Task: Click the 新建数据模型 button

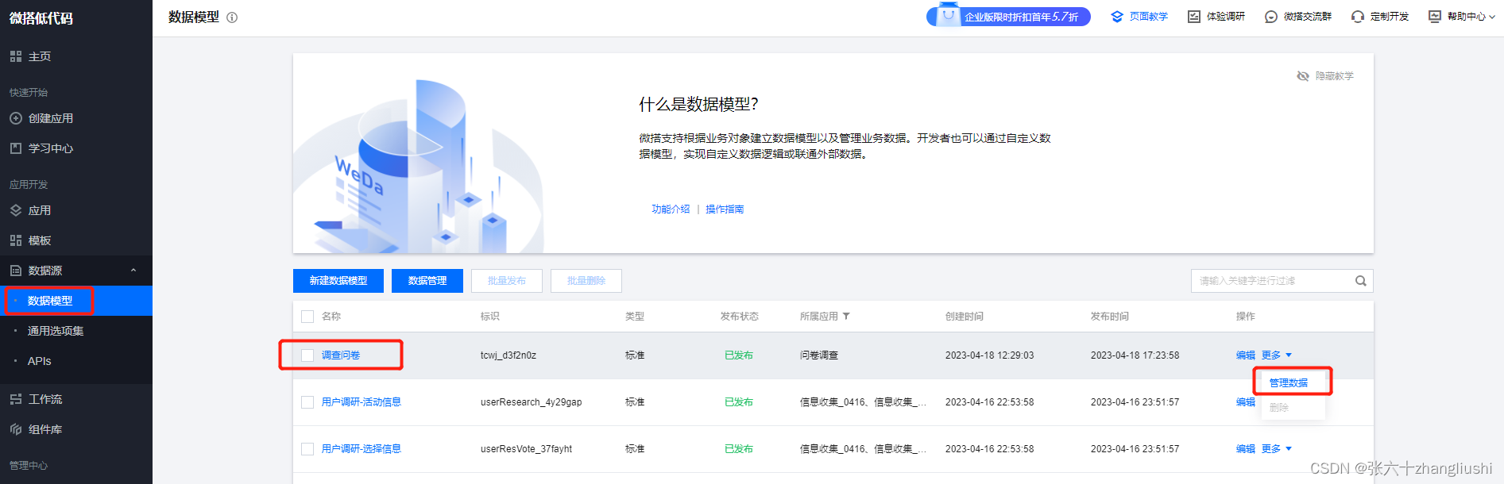Action: pyautogui.click(x=338, y=281)
